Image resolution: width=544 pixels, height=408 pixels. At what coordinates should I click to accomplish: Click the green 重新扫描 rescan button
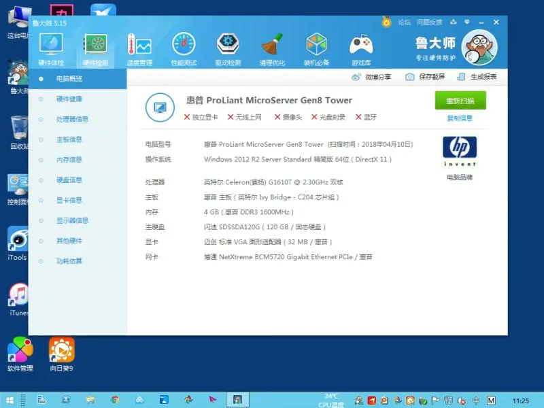coord(460,101)
